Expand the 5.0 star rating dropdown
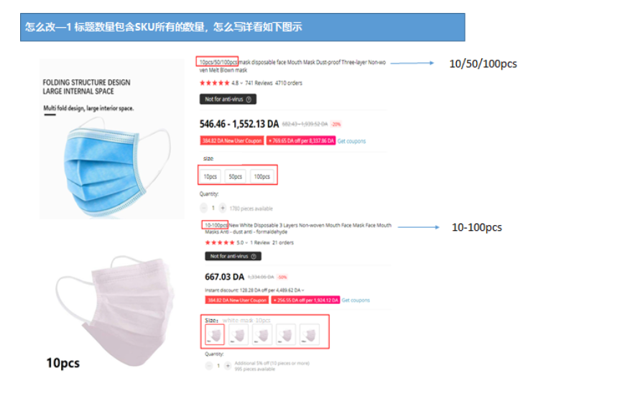617x404 pixels. pos(247,243)
